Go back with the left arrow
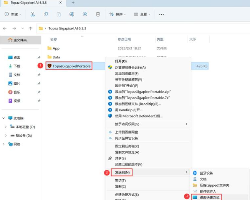Screen dimensions: 252x200 pos(5,28)
